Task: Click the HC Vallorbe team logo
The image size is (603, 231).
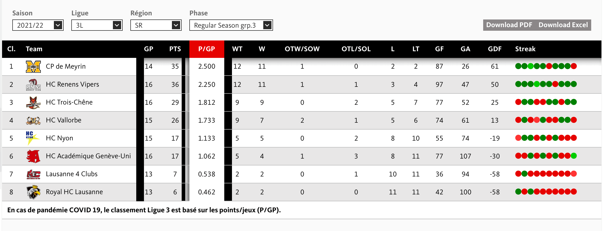Action: tap(33, 120)
